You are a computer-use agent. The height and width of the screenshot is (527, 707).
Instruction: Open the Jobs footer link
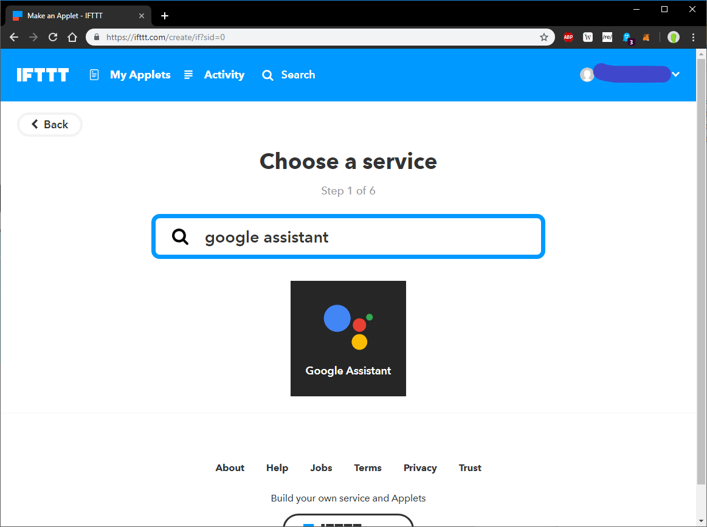pos(321,468)
